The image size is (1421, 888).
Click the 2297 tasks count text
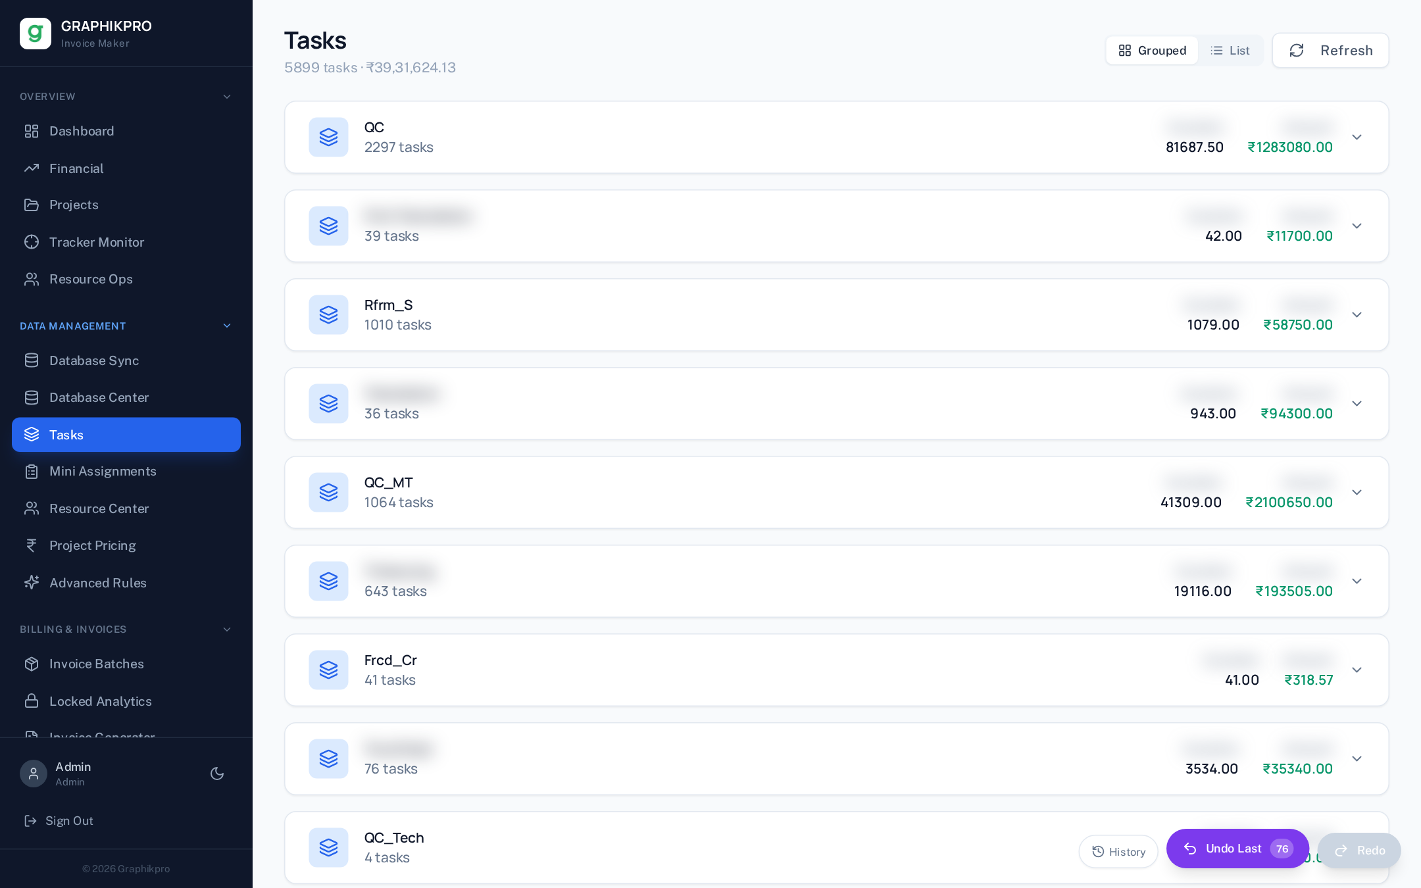point(399,147)
